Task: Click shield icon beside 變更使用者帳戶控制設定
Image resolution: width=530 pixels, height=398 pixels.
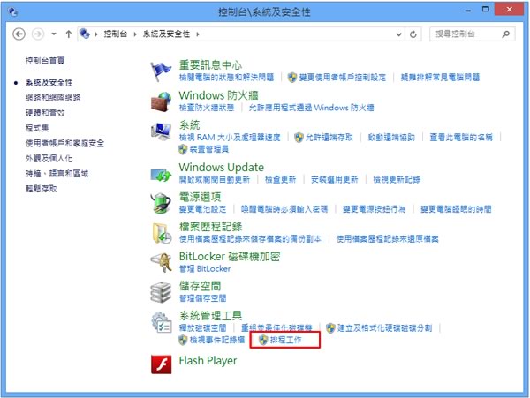Action: pos(292,78)
